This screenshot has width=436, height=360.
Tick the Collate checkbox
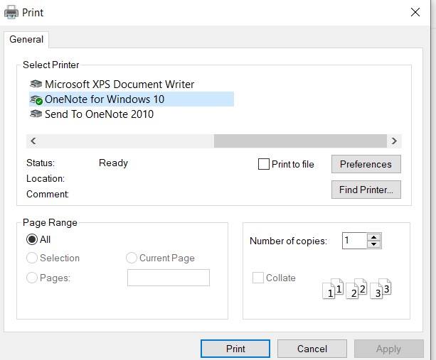click(x=258, y=278)
